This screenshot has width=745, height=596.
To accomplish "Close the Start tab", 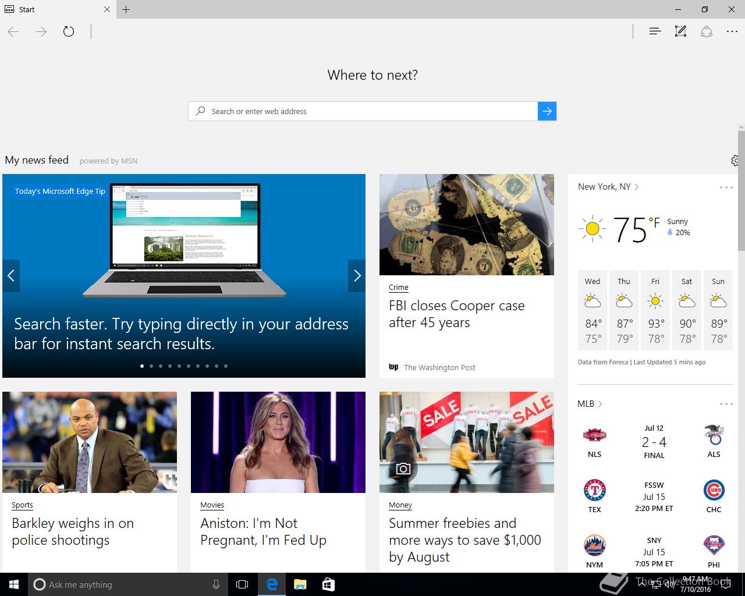I will coord(107,9).
